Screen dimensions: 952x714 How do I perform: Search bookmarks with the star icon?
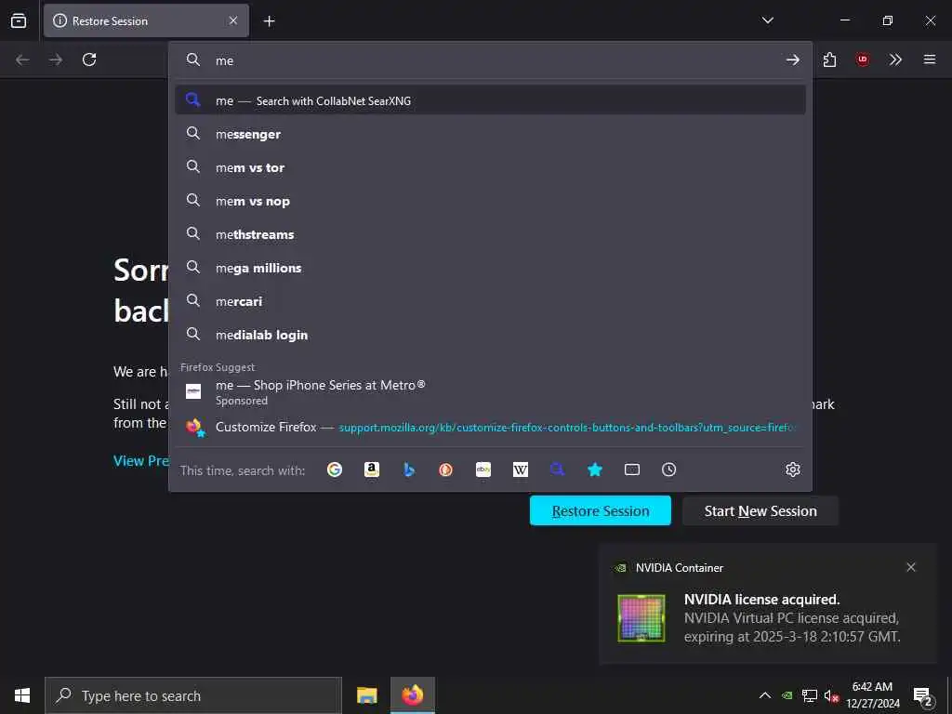tap(595, 469)
